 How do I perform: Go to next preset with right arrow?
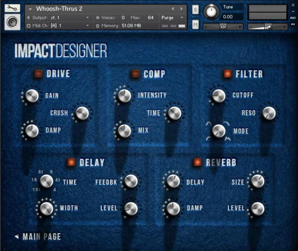pyautogui.click(x=181, y=9)
